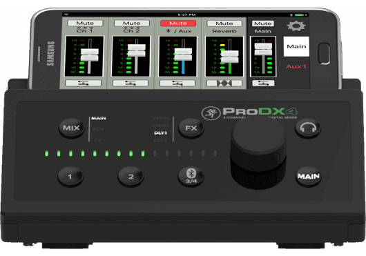The width and height of the screenshot is (366, 256).
Task: Open EQ settings under Bluetooth / Aux
Action: (x=177, y=83)
